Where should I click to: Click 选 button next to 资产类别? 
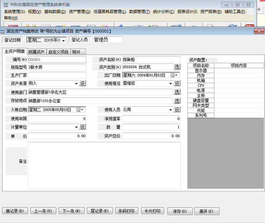pos(177,67)
